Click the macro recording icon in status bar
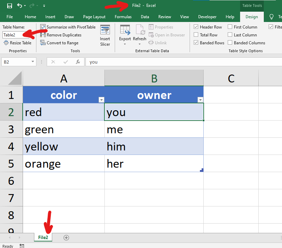Screen dimensions: 282x248 [22, 246]
